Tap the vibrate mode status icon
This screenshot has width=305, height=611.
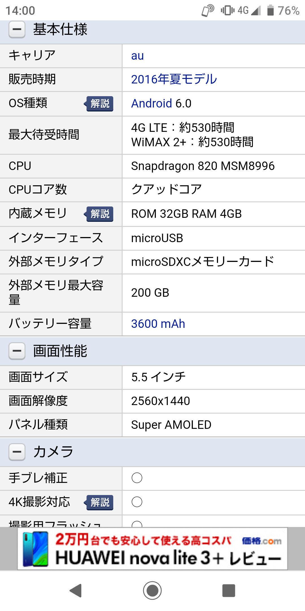click(228, 10)
